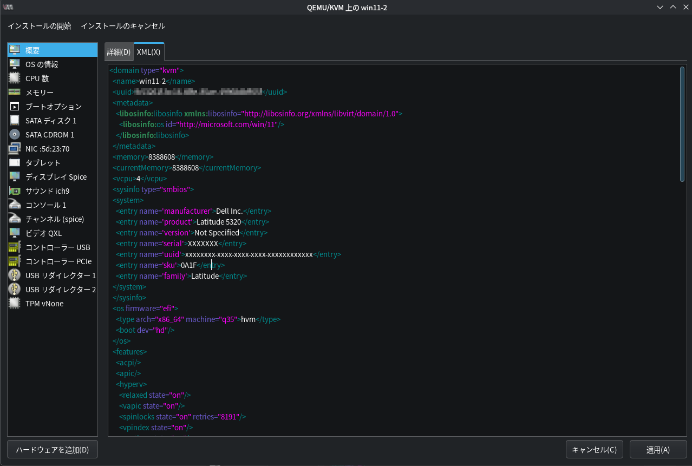Click インストールのキャンセル in the toolbar

tap(123, 26)
